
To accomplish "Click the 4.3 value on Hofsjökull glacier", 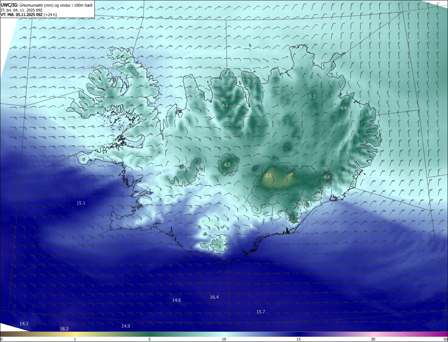I will [227, 165].
